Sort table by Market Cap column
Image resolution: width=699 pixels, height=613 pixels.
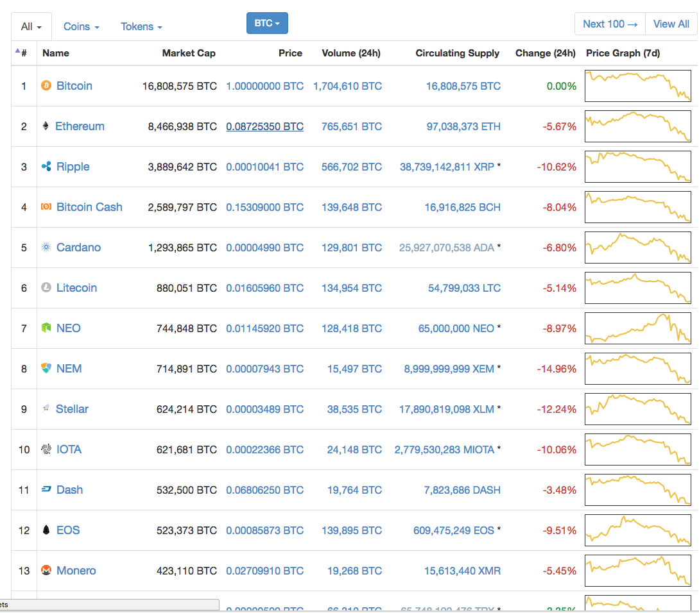click(x=189, y=53)
